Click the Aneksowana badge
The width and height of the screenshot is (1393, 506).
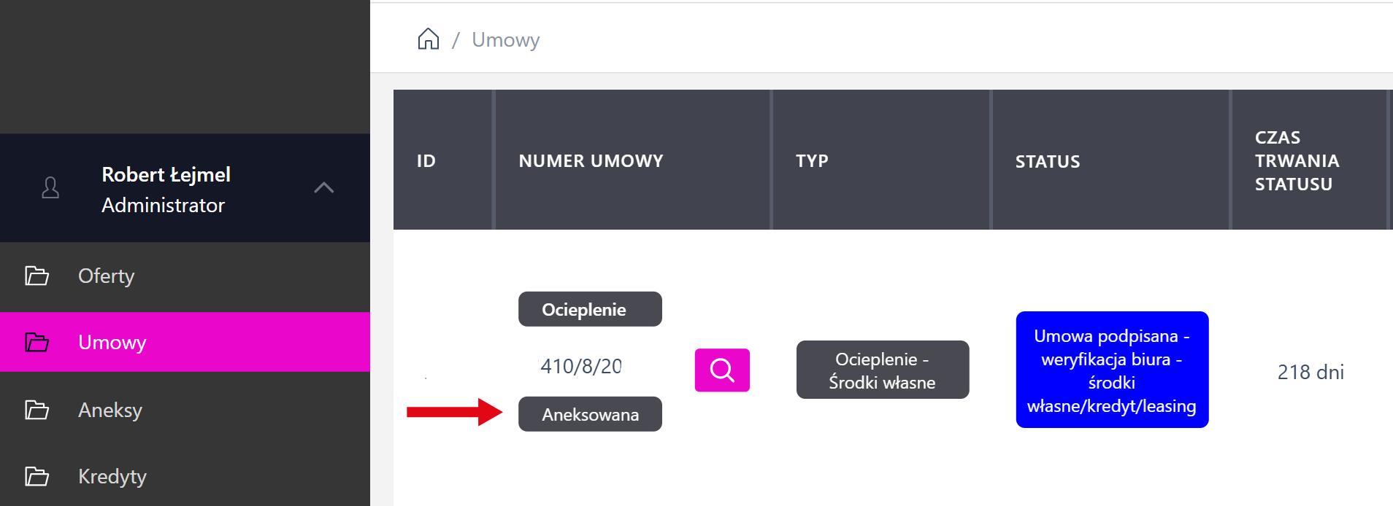coord(590,414)
